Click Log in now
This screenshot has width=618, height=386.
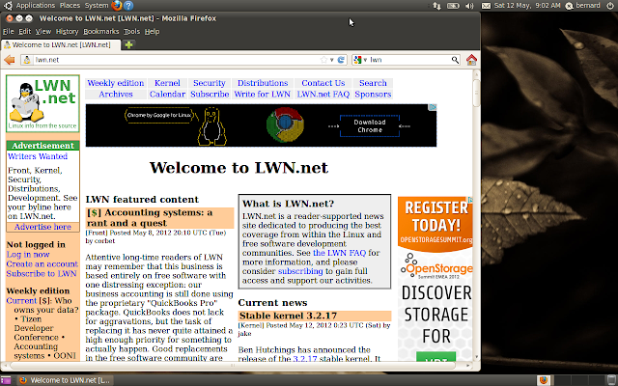28,255
